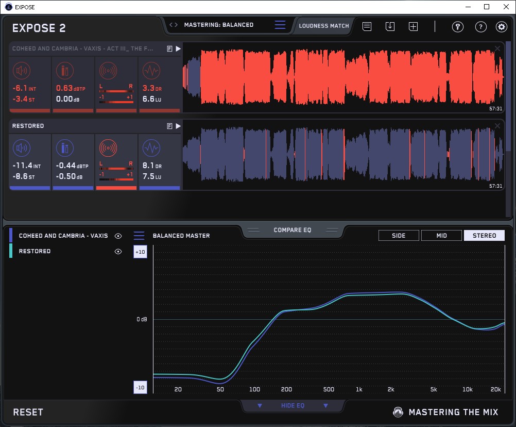Image resolution: width=516 pixels, height=427 pixels.
Task: Hide the Restored EQ curve with eye icon
Action: 118,251
